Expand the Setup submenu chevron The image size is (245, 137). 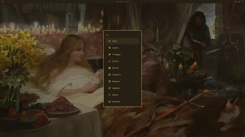click(137, 68)
